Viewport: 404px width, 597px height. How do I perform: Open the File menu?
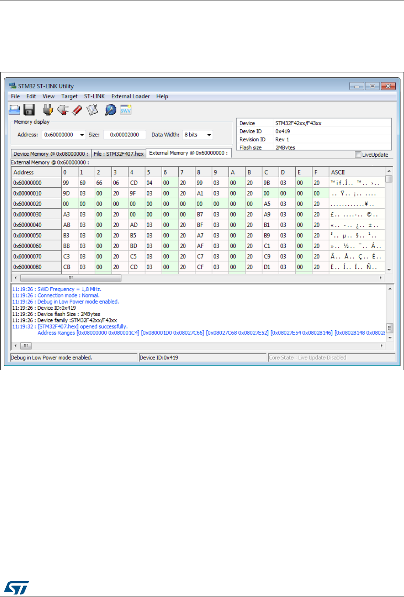click(15, 96)
